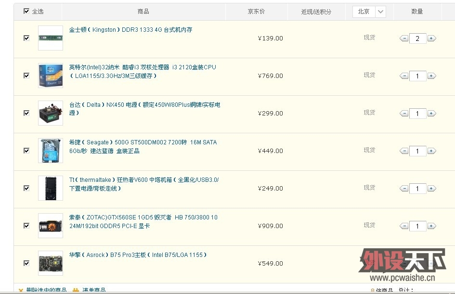Click the ¥769.00 price
The width and height of the screenshot is (455, 294).
coord(270,76)
